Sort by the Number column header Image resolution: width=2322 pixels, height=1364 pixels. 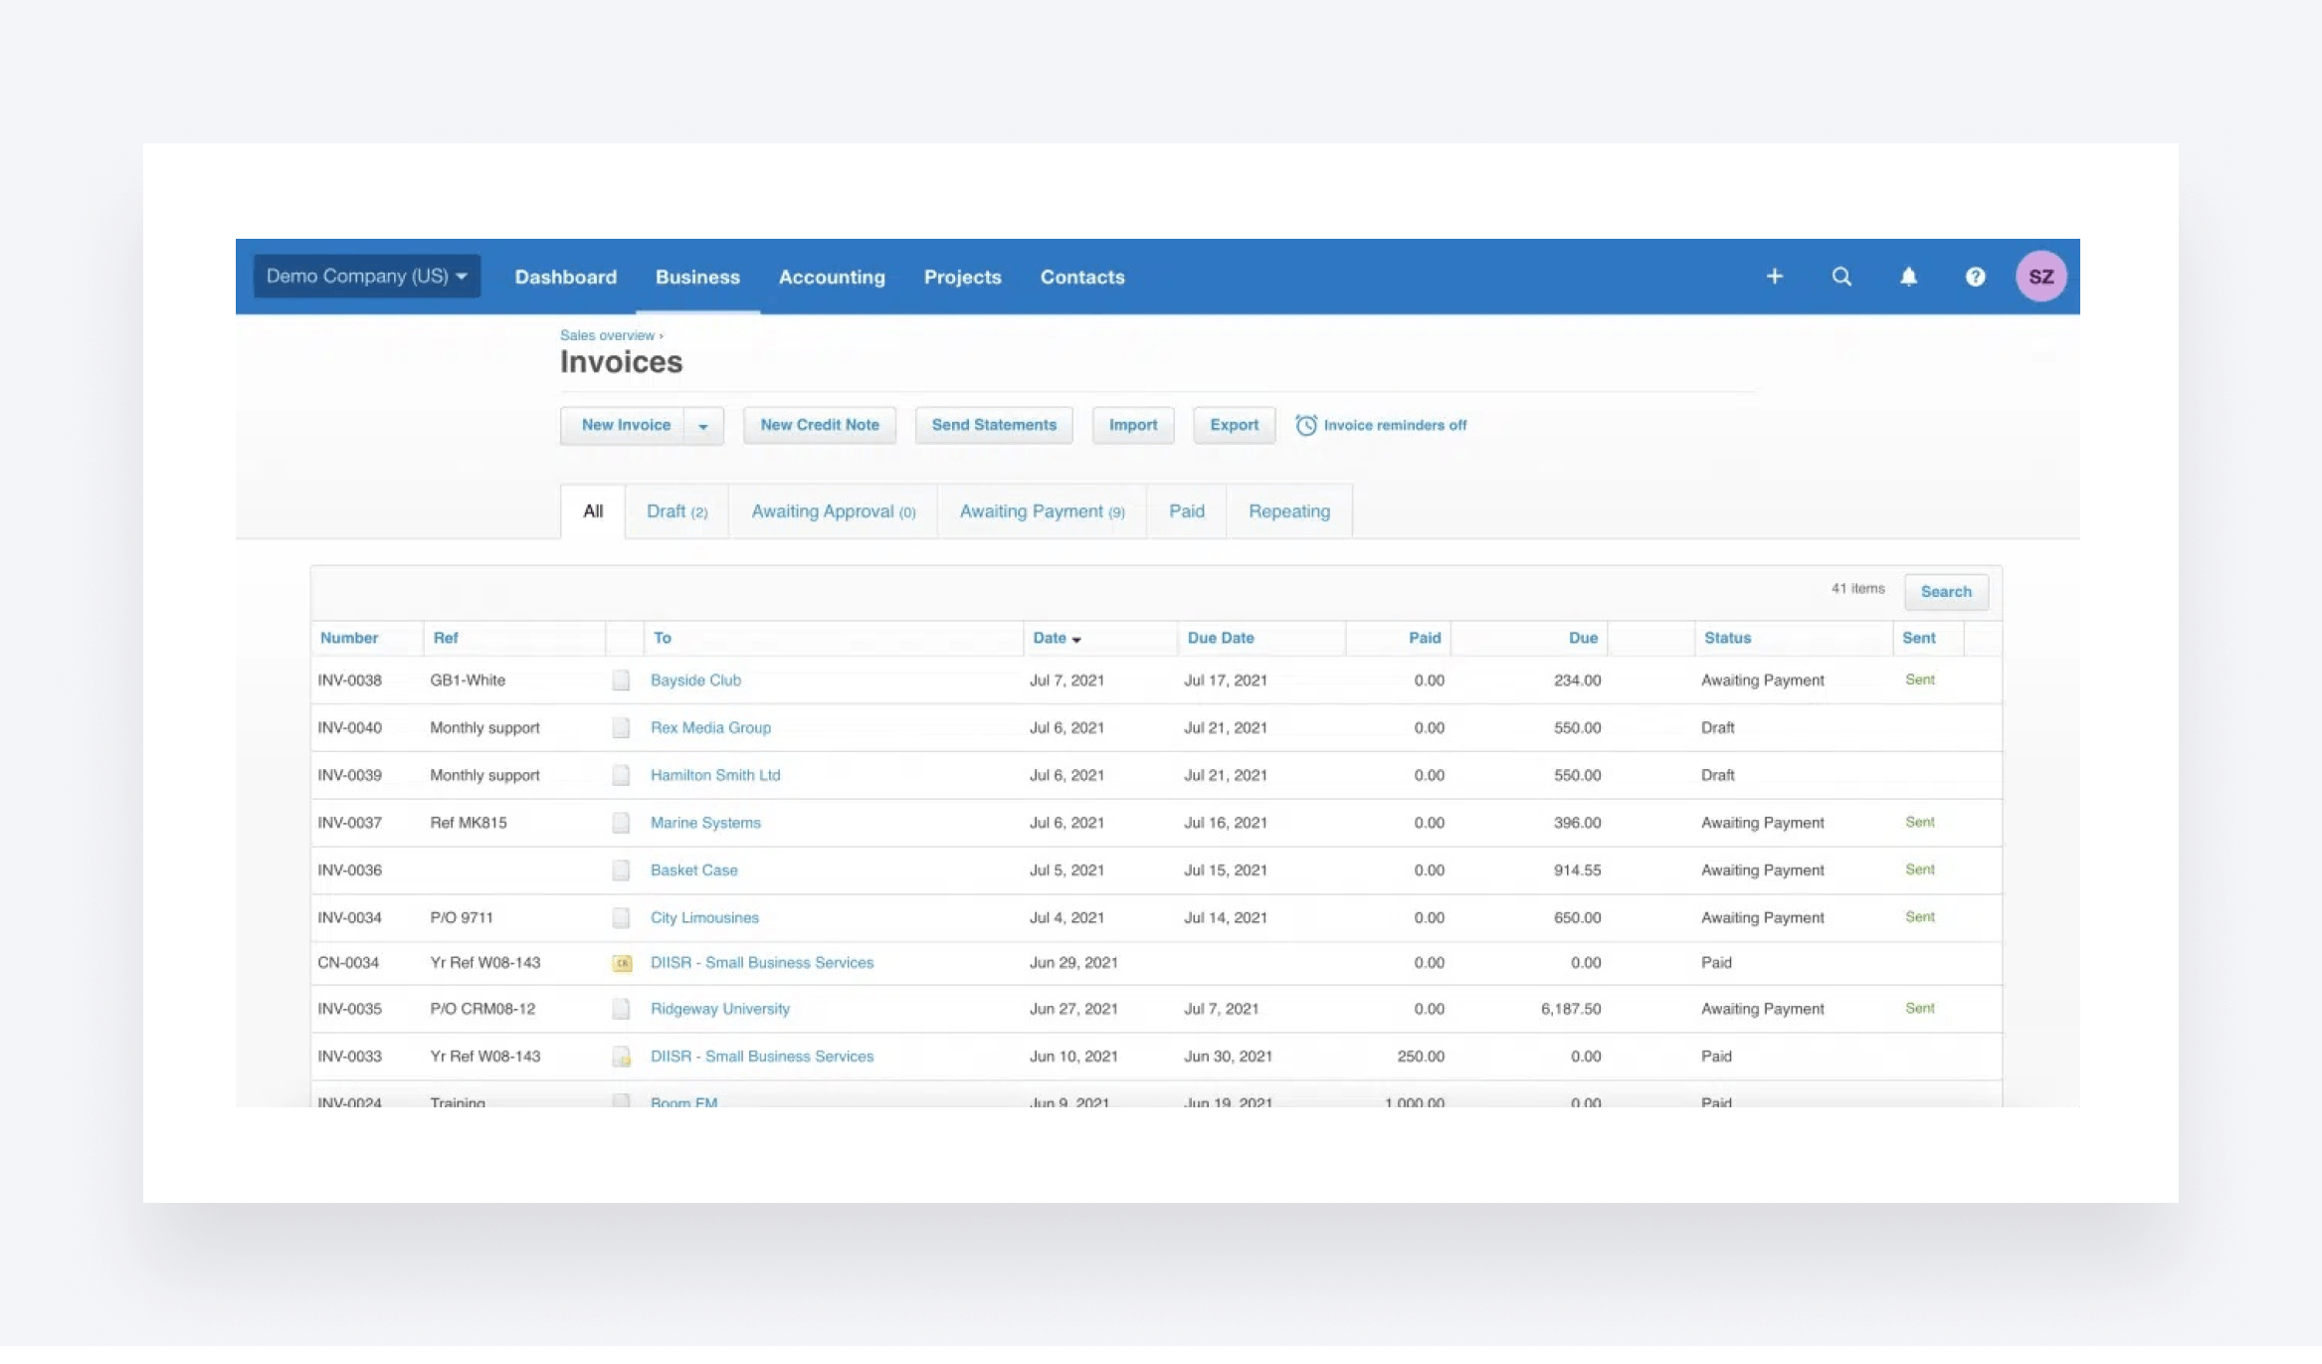pos(348,638)
